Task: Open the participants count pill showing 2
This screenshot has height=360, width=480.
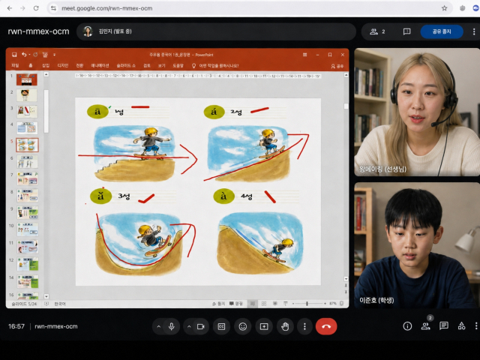Action: pyautogui.click(x=377, y=31)
